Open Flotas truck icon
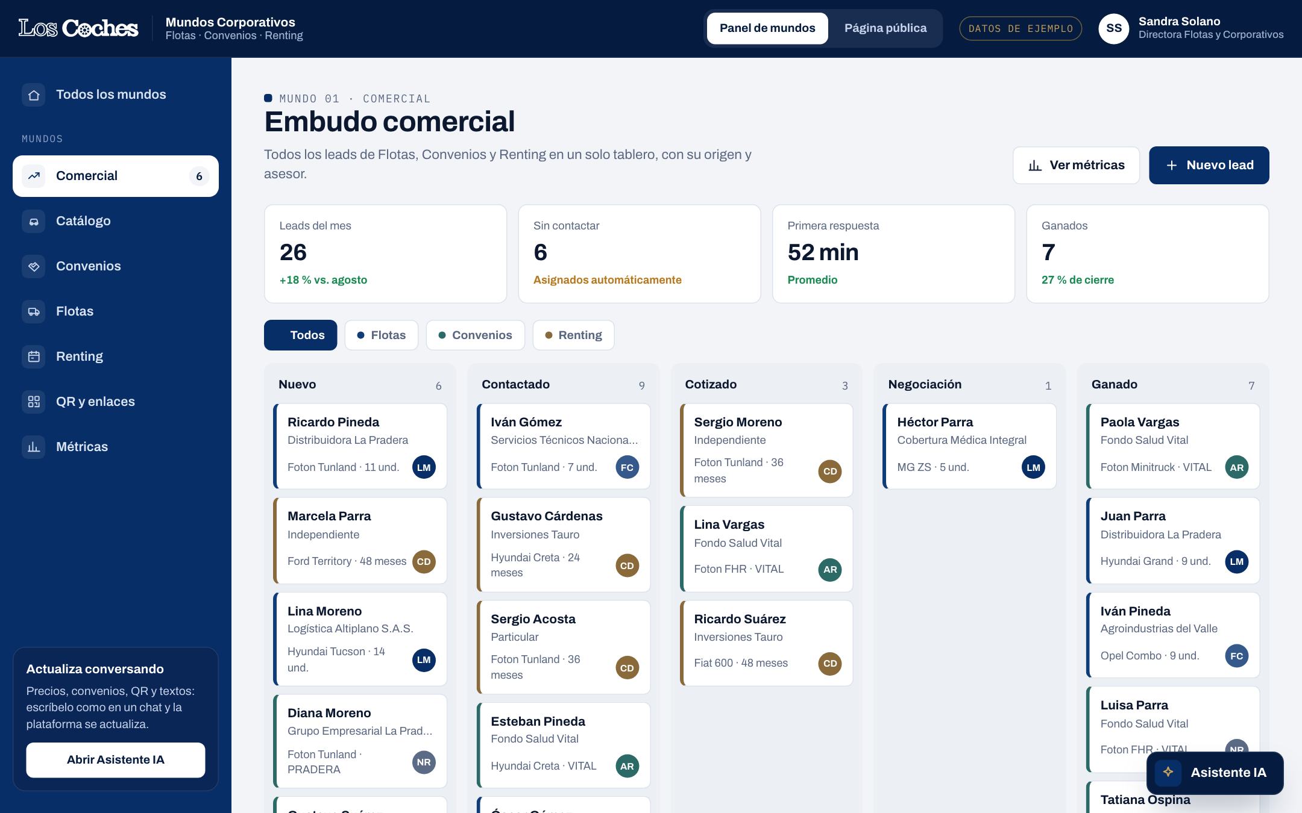This screenshot has height=813, width=1302. [x=34, y=311]
